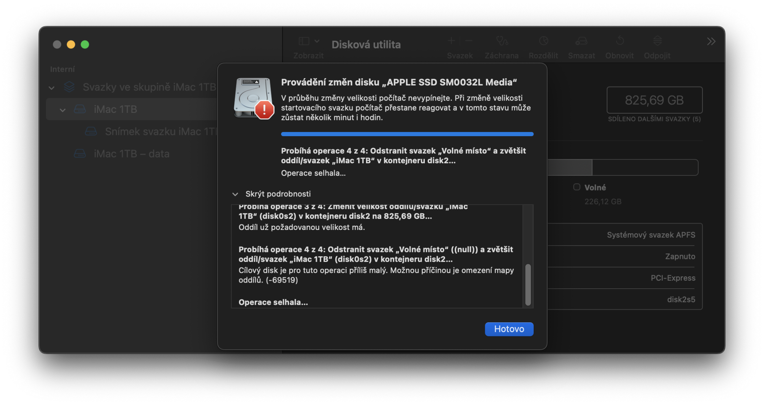The image size is (764, 405).
Task: Click the 226,12 GB free value
Action: pyautogui.click(x=603, y=201)
